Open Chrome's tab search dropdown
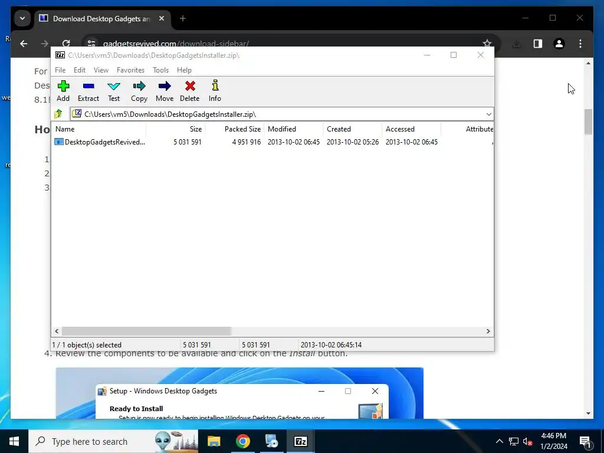The width and height of the screenshot is (604, 453). 22,18
